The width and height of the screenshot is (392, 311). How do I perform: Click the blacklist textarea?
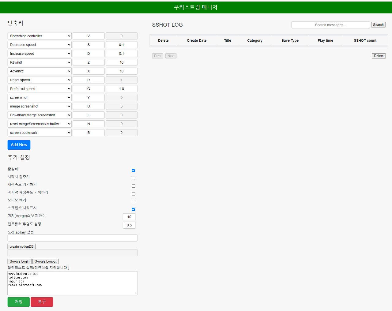[x=73, y=283]
